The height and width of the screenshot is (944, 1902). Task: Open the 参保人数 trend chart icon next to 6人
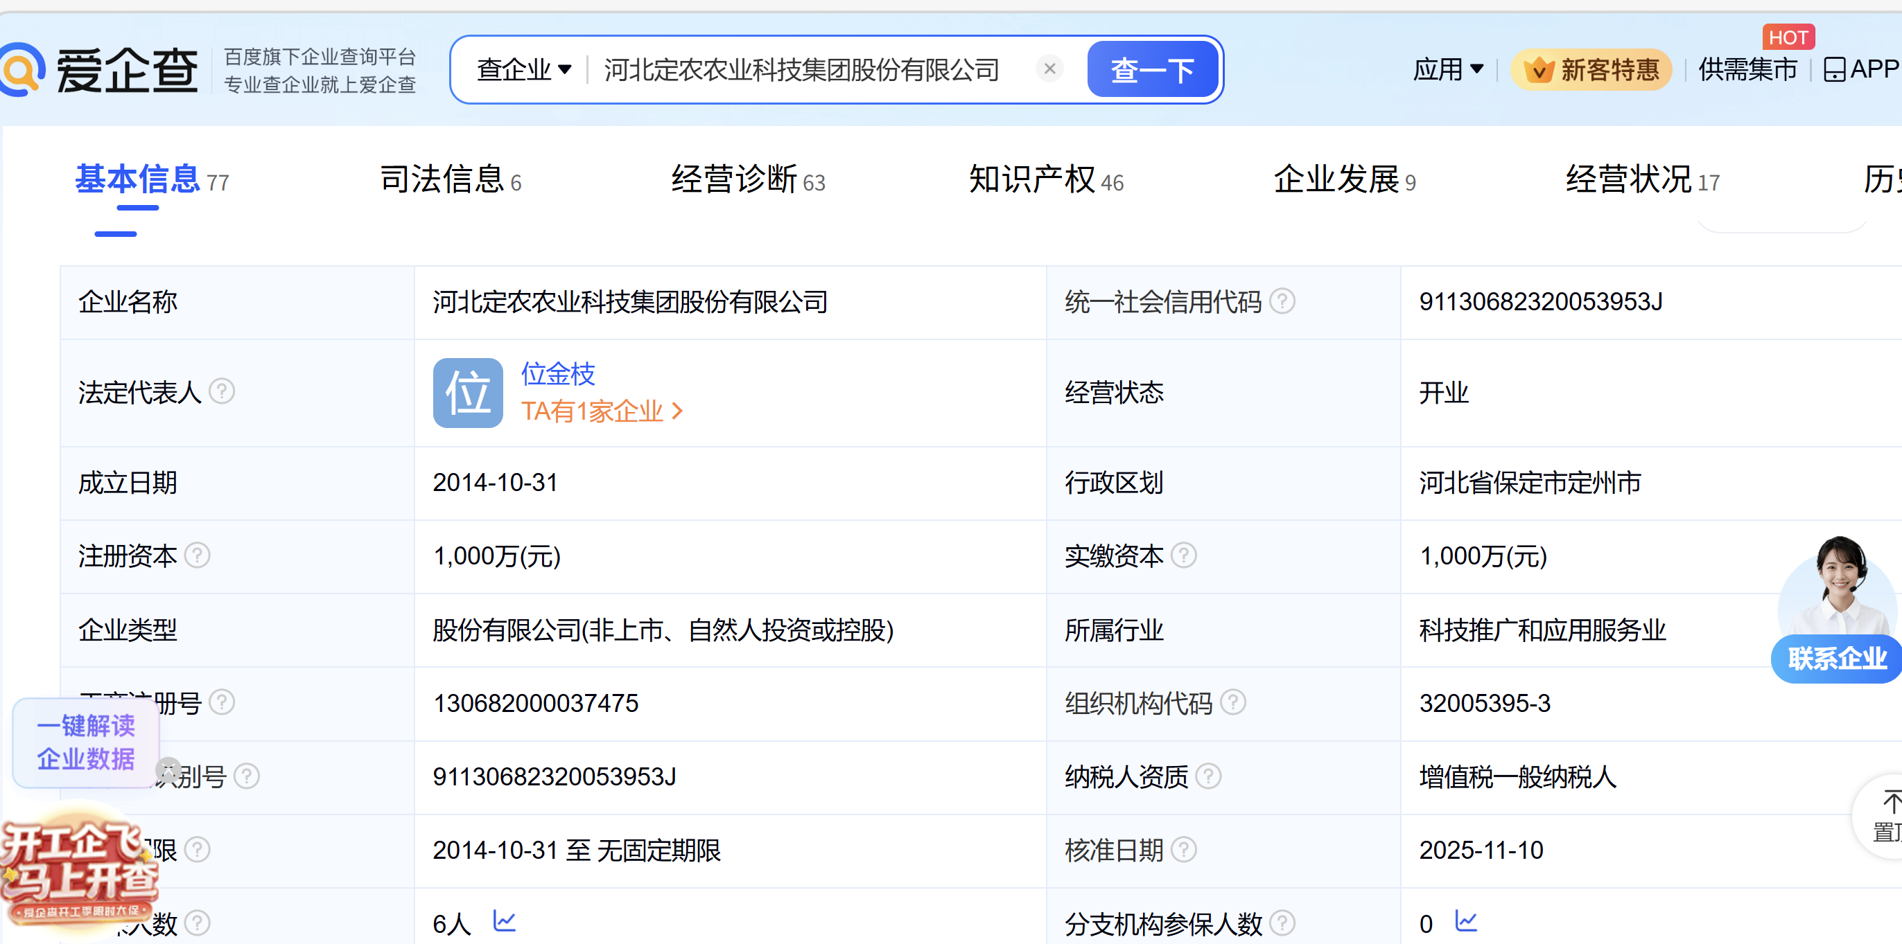[x=505, y=921]
